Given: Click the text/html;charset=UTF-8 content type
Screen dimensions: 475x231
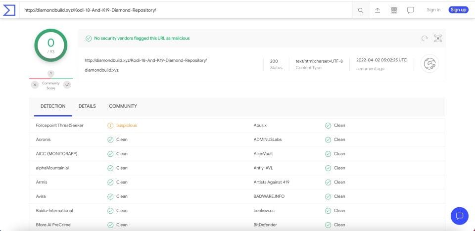Looking at the screenshot, I should (319, 61).
